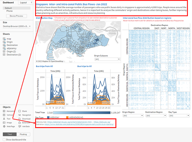The width and height of the screenshot is (192, 142).
Task: Choose the Image object icon
Action: click(x=4, y=123)
